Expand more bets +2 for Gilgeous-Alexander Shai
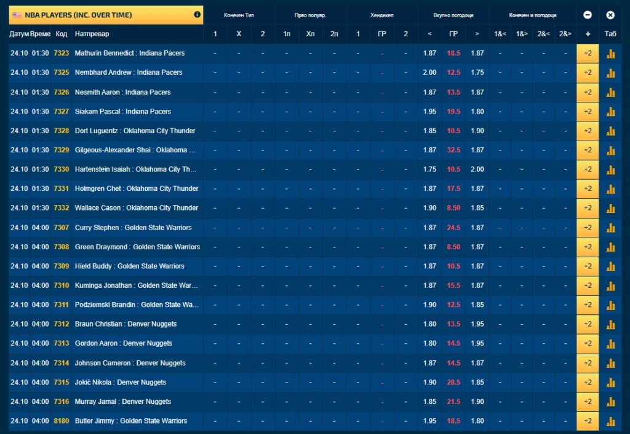Image resolution: width=630 pixels, height=434 pixels. pos(588,150)
